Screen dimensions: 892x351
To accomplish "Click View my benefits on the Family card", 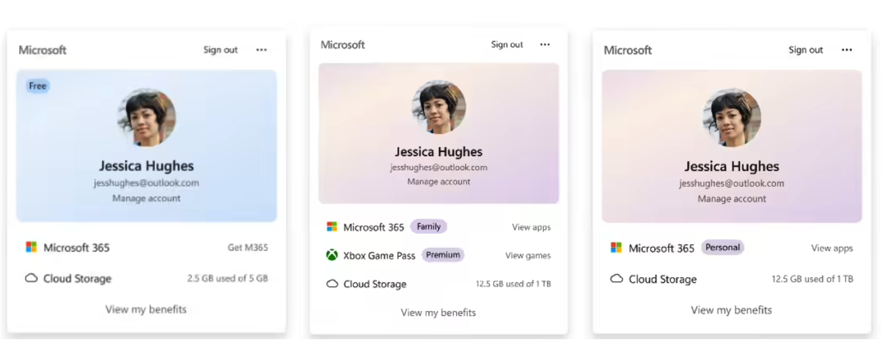I will tap(438, 313).
